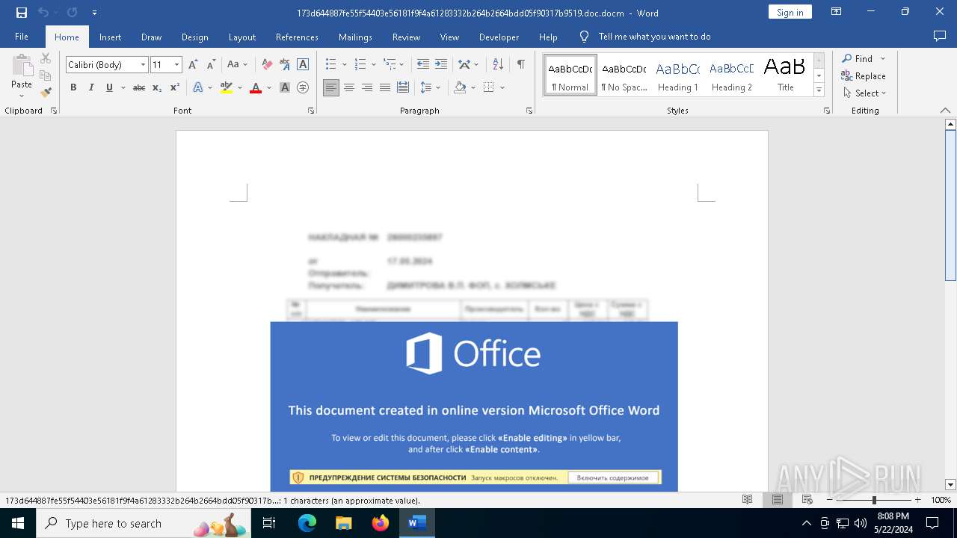Open the font name dropdown
957x538 pixels.
(x=143, y=65)
